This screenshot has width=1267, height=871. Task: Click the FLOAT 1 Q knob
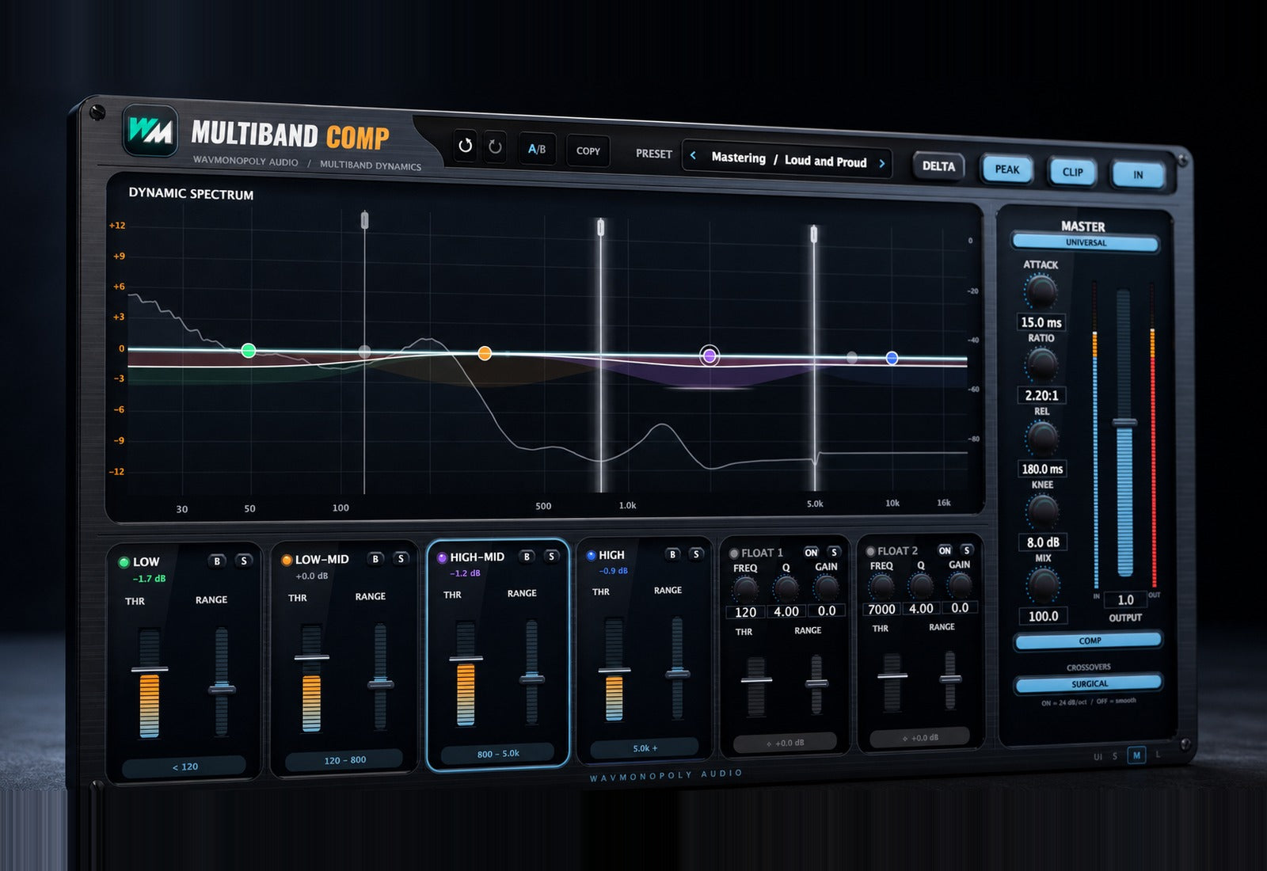(x=786, y=588)
